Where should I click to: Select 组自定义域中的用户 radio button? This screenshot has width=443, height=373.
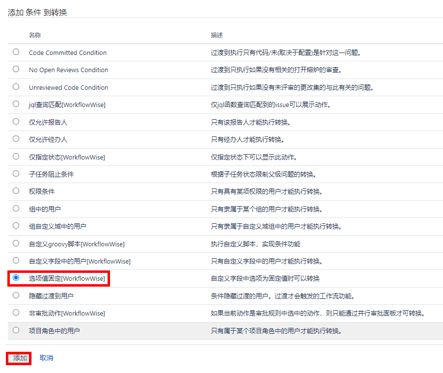click(16, 226)
